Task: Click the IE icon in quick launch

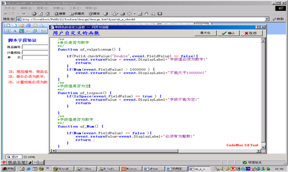Action: [x=28, y=169]
